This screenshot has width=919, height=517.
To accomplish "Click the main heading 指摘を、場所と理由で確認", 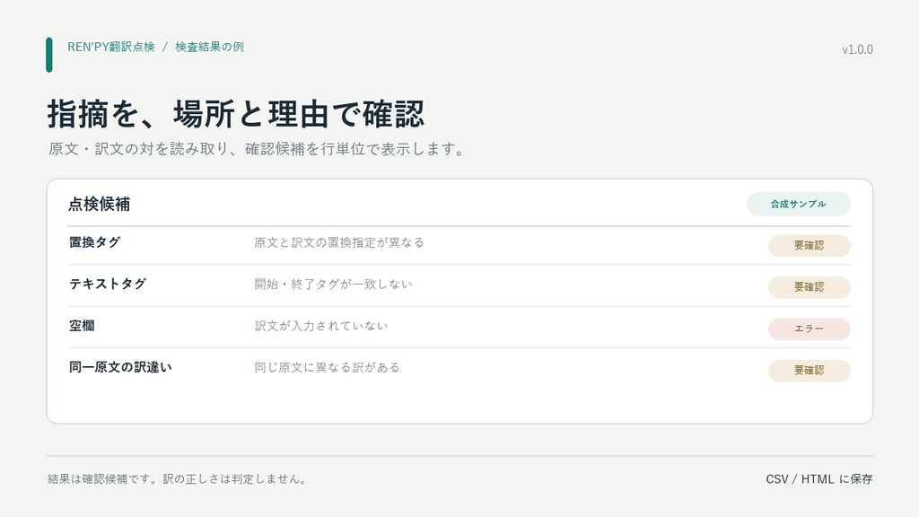I will (x=236, y=114).
